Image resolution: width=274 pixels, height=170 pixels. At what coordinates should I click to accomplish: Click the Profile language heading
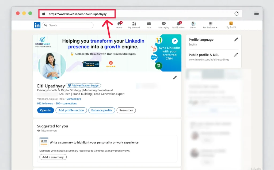[201, 40]
